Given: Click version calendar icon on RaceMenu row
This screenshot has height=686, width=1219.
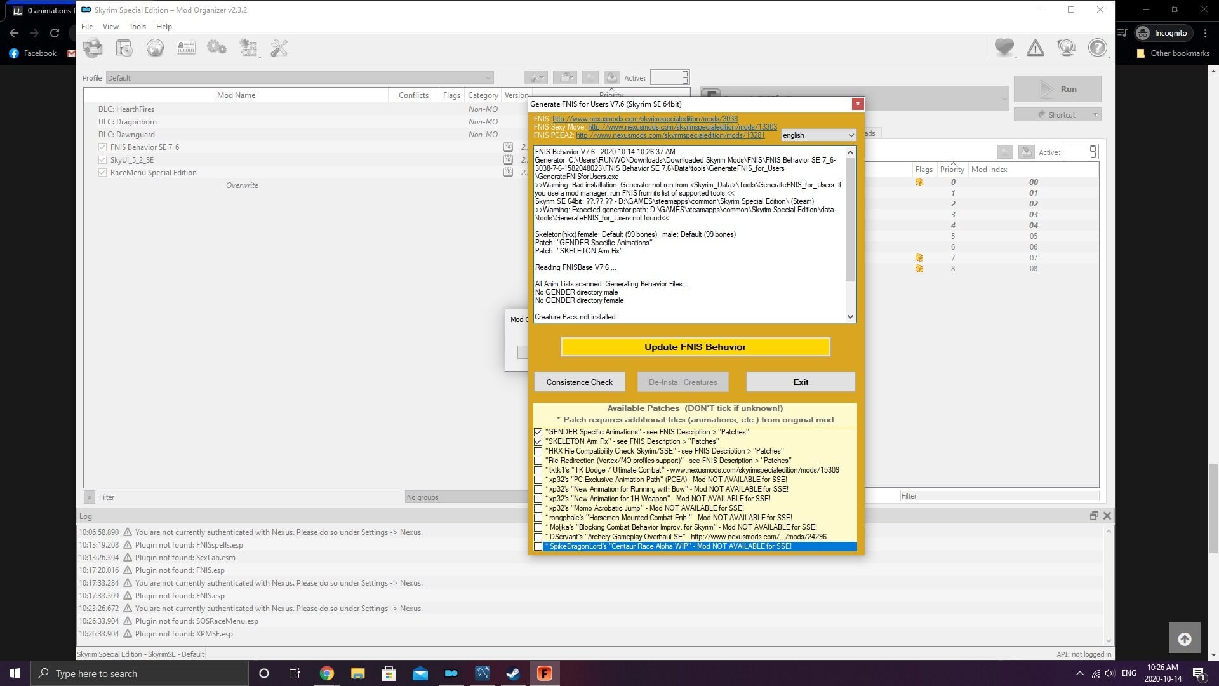Looking at the screenshot, I should click(508, 172).
